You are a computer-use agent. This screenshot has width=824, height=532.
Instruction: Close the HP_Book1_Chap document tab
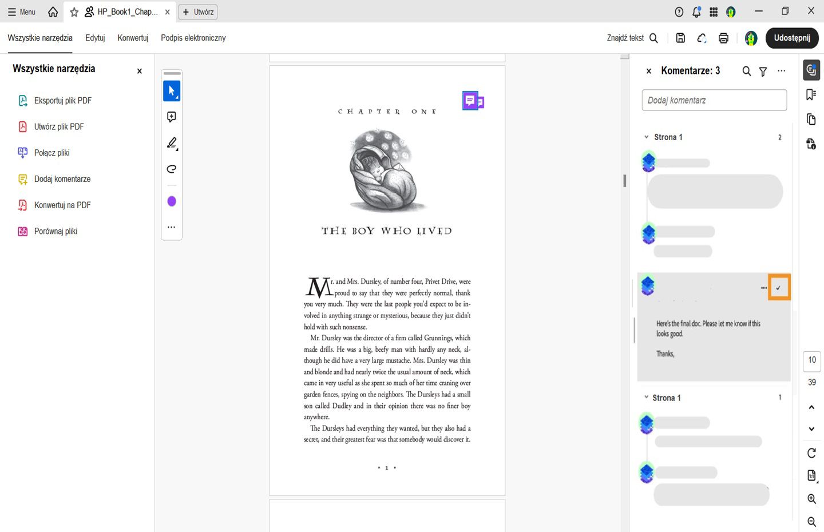tap(167, 12)
